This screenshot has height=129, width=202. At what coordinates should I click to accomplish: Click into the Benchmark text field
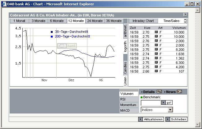tap(151, 103)
